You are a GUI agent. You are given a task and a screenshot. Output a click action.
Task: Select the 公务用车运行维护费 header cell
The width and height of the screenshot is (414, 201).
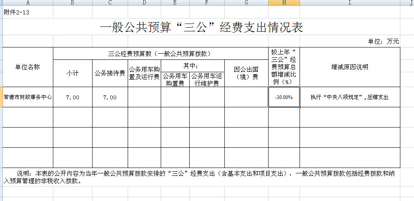pyautogui.click(x=207, y=79)
